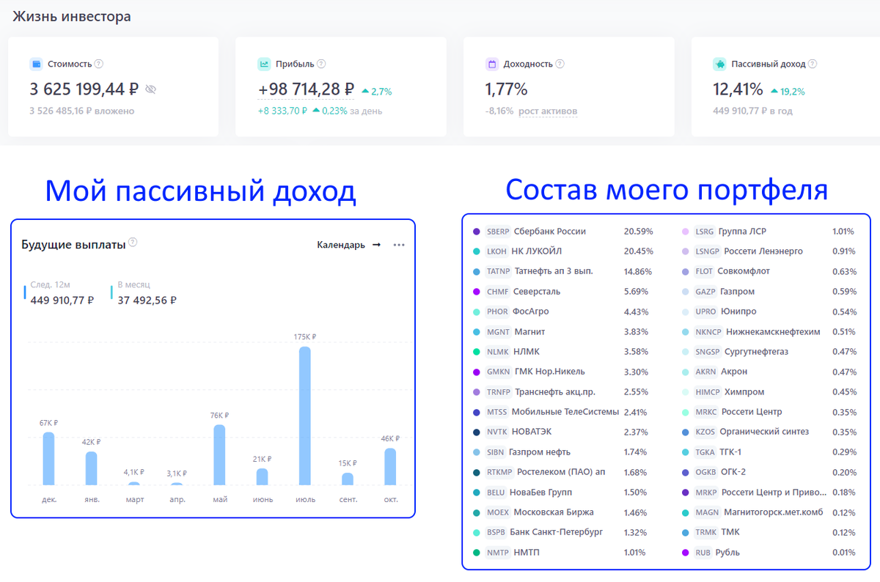Select the MRKC ticker tag
The image size is (880, 582).
(x=705, y=412)
